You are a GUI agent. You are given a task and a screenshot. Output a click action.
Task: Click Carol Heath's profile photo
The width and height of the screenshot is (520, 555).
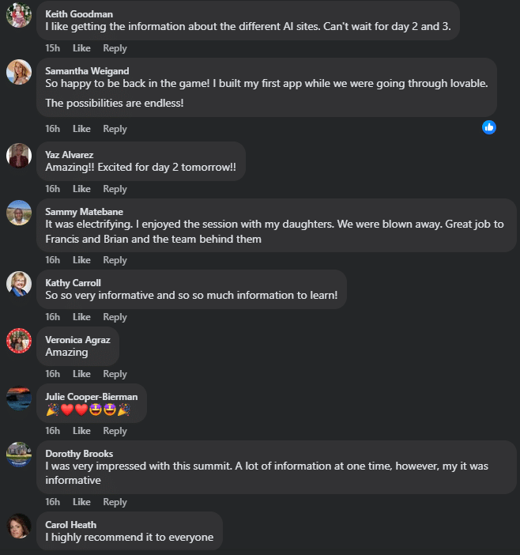point(19,526)
